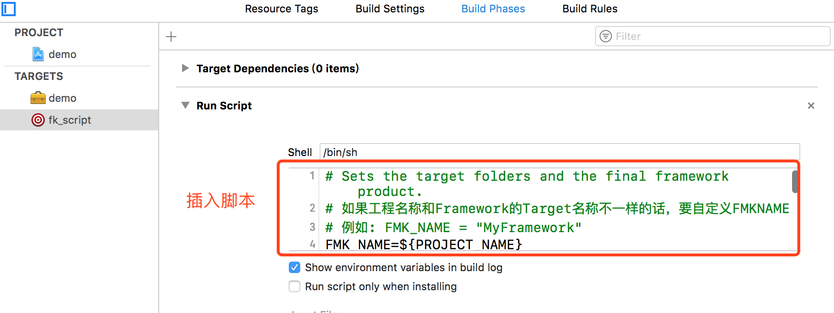Click the script editor scrollbar thumb
Screen dimensions: 834x313
tap(795, 182)
